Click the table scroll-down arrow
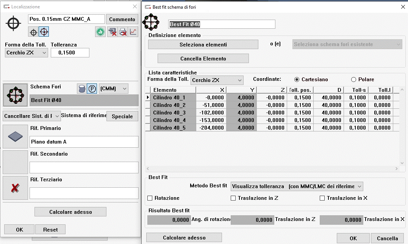The image size is (408, 244). click(402, 163)
